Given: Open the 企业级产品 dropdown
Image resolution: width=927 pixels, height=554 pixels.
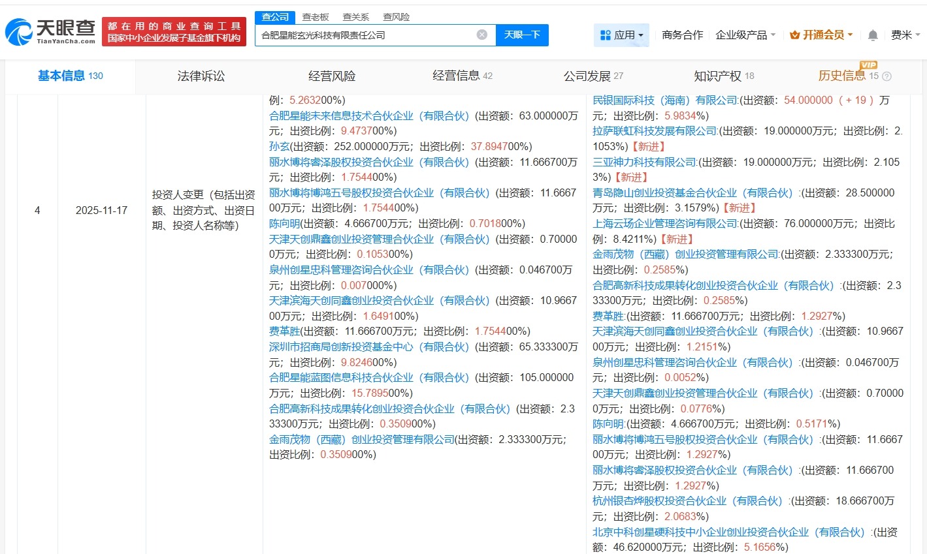Looking at the screenshot, I should 744,35.
